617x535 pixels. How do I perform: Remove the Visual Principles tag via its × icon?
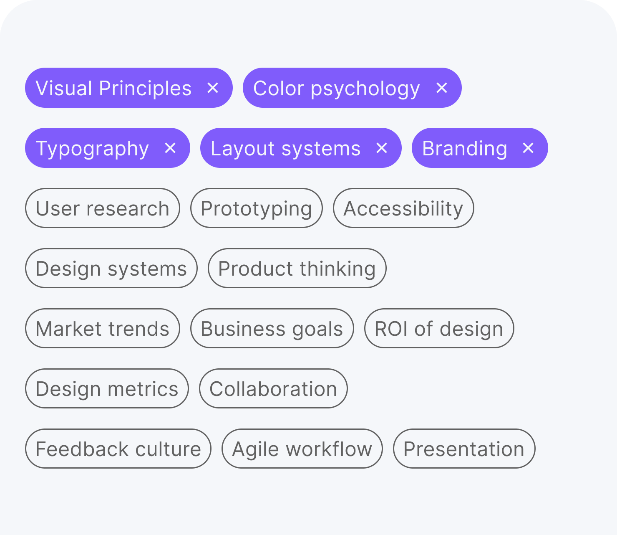click(214, 88)
